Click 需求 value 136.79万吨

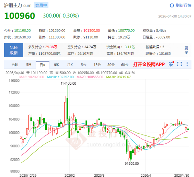pyautogui.click(x=125, y=53)
